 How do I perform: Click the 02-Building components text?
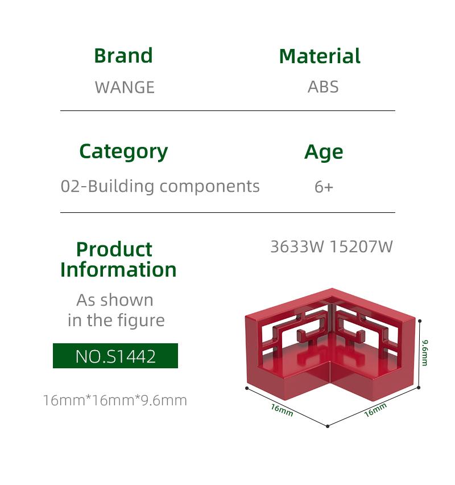click(160, 187)
